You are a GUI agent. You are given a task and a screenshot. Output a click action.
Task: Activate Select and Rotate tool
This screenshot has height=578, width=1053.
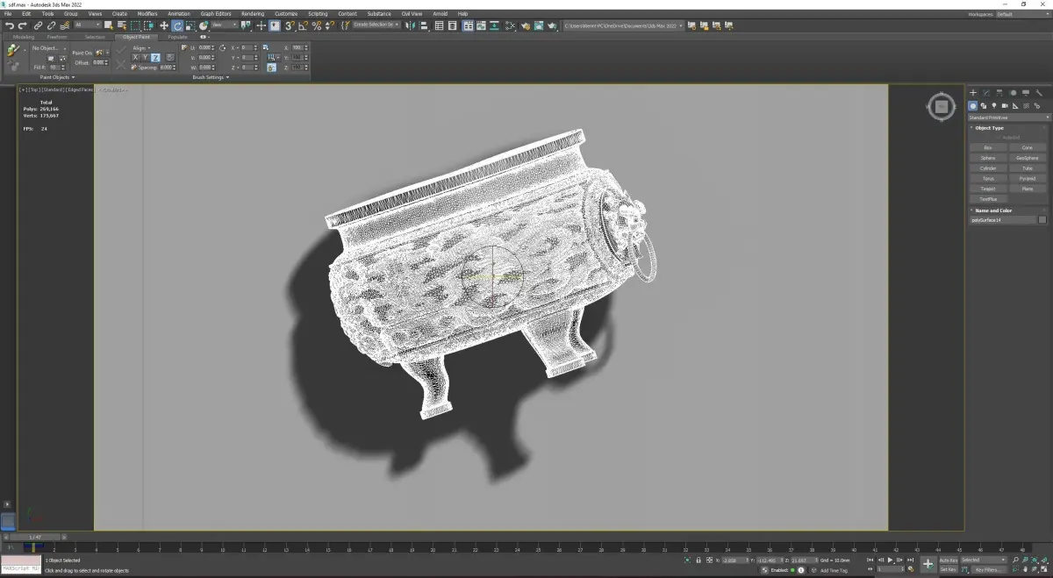click(x=177, y=25)
